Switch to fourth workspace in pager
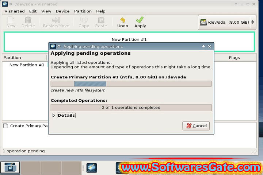 click(x=71, y=168)
